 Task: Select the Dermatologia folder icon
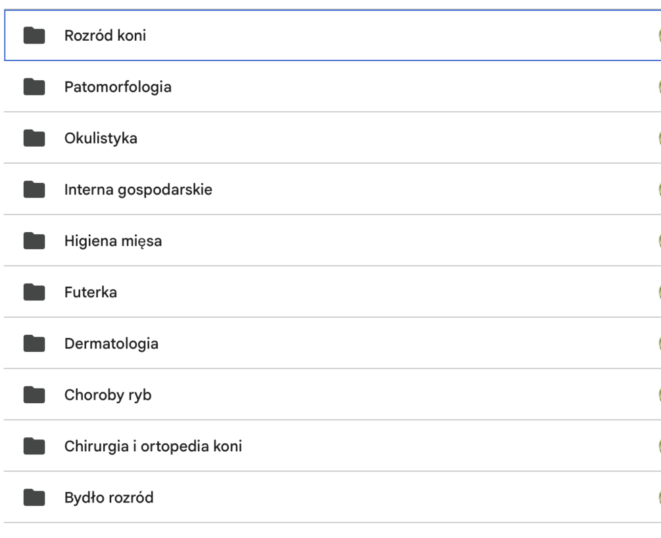(x=34, y=343)
